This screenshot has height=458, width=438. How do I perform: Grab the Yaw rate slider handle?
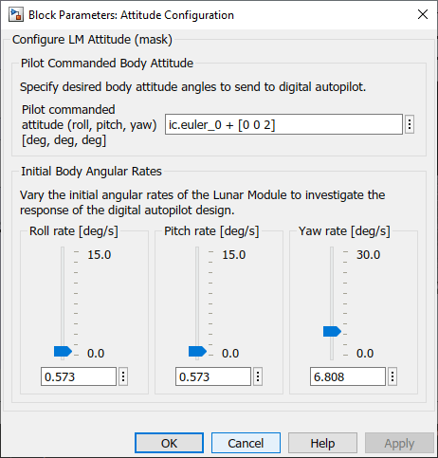332,332
